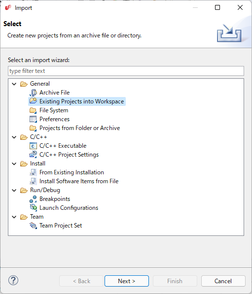
Task: Collapse the Install category chevron
Action: (x=14, y=163)
